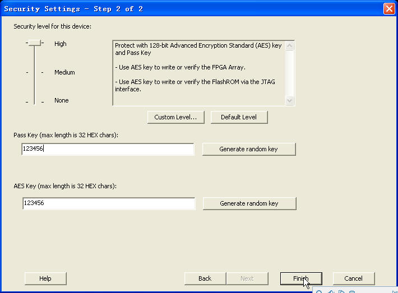Click the High security level label
398x293 pixels.
click(x=61, y=44)
